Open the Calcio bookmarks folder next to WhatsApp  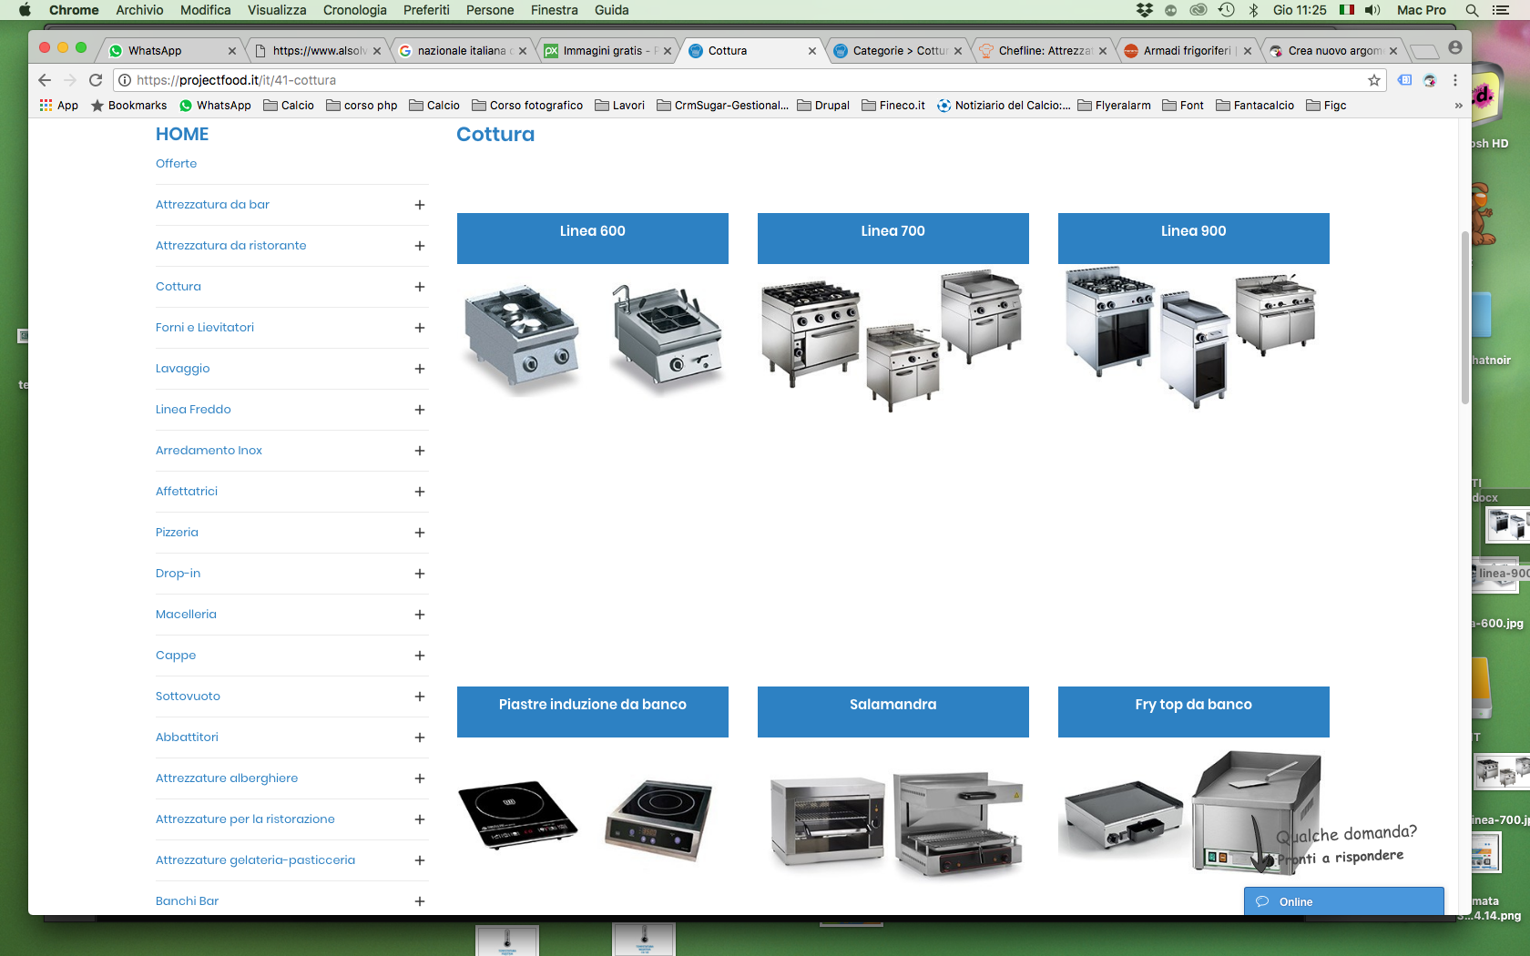coord(289,106)
